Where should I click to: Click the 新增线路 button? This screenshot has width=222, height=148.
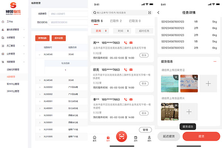pos(42,38)
